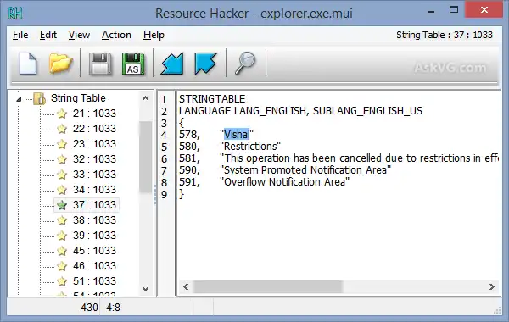This screenshot has width=509, height=322.
Task: Click the star icon of 32 : 1033
Action: (x=62, y=159)
